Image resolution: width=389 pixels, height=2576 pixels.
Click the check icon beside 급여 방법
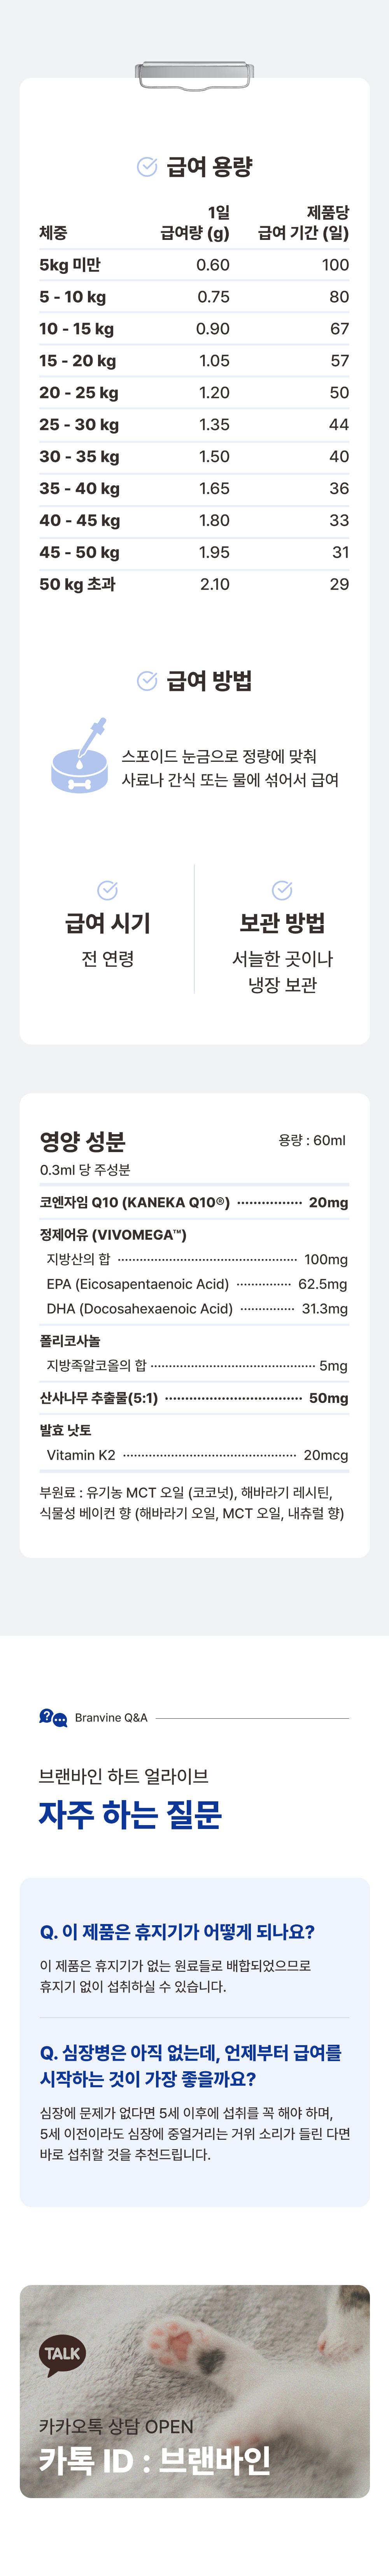(147, 681)
